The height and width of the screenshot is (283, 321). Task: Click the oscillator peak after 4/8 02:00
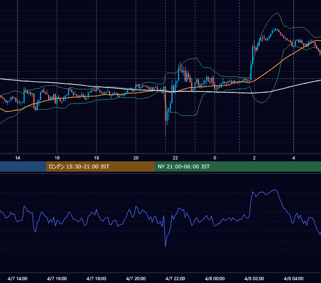click(x=276, y=190)
